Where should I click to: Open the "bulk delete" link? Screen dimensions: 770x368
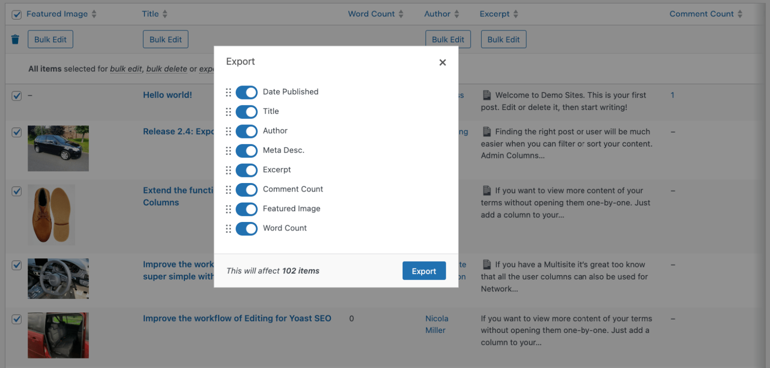coord(166,68)
